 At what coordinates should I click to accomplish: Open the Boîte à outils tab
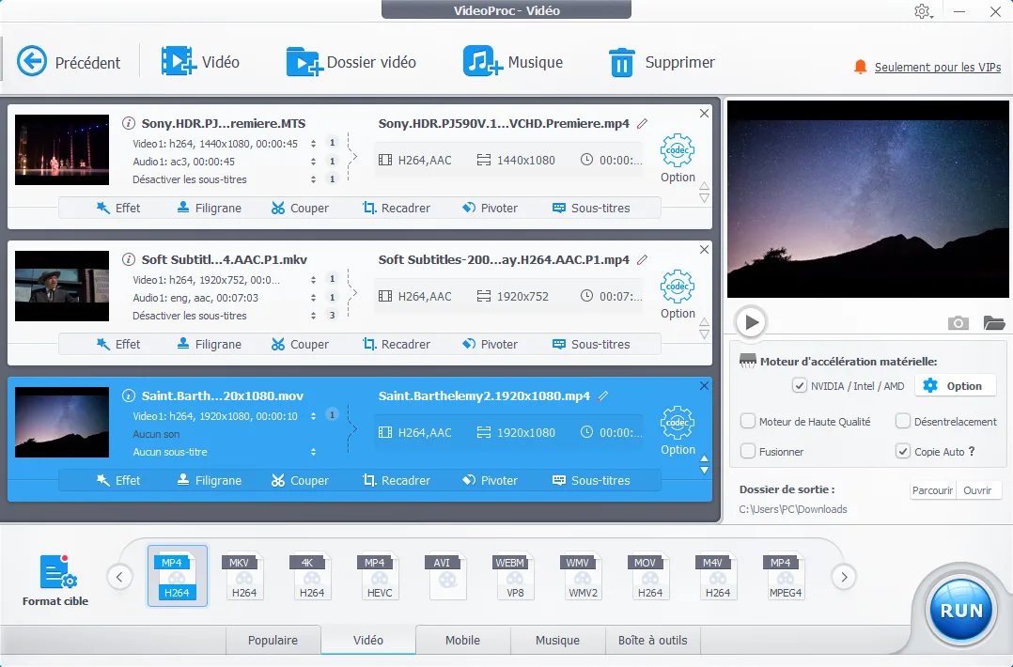tap(652, 641)
